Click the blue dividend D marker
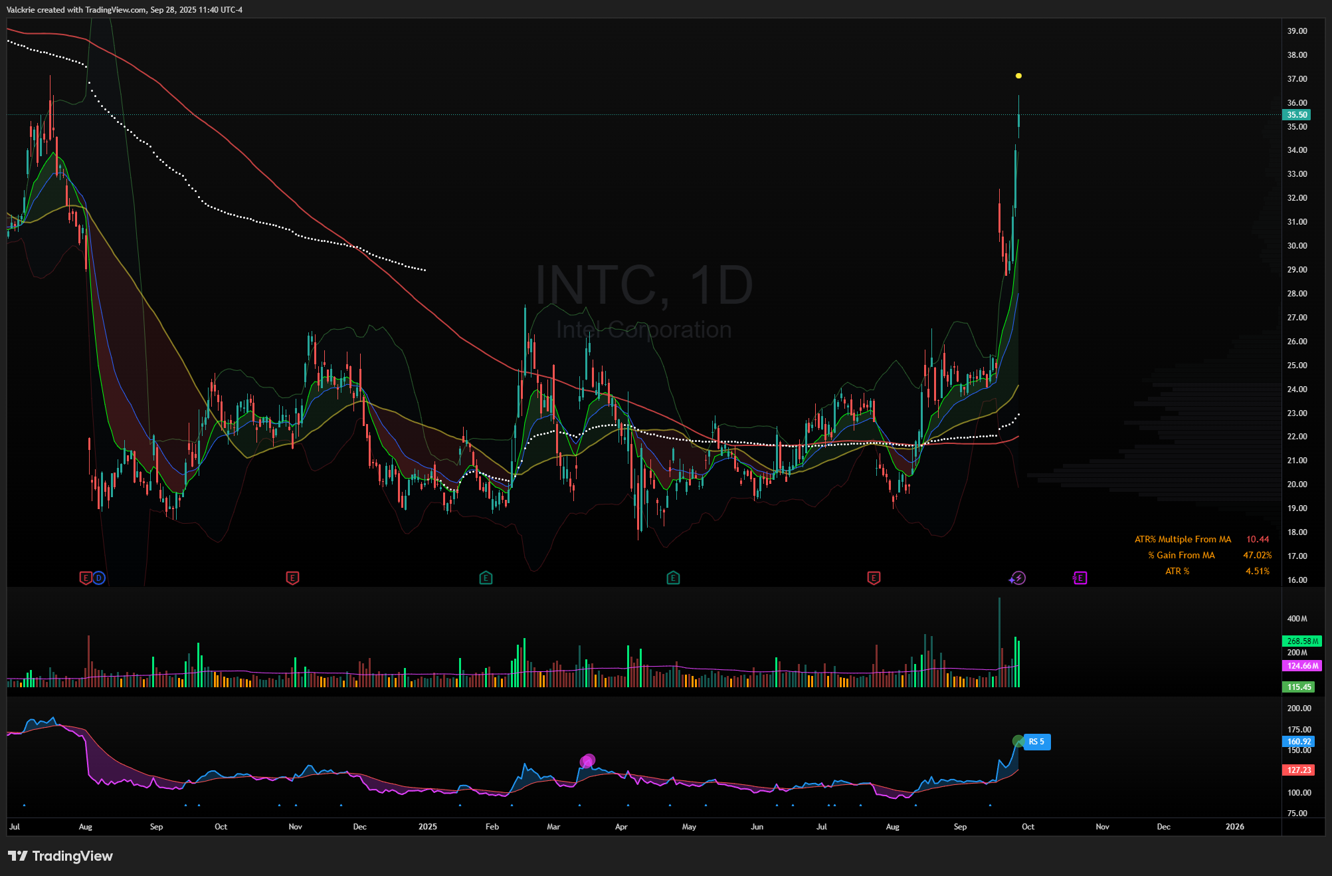This screenshot has height=876, width=1332. tap(98, 578)
